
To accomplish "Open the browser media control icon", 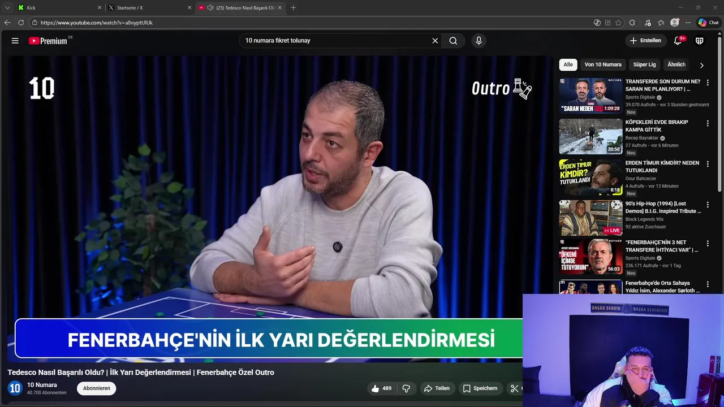I will 648,23.
